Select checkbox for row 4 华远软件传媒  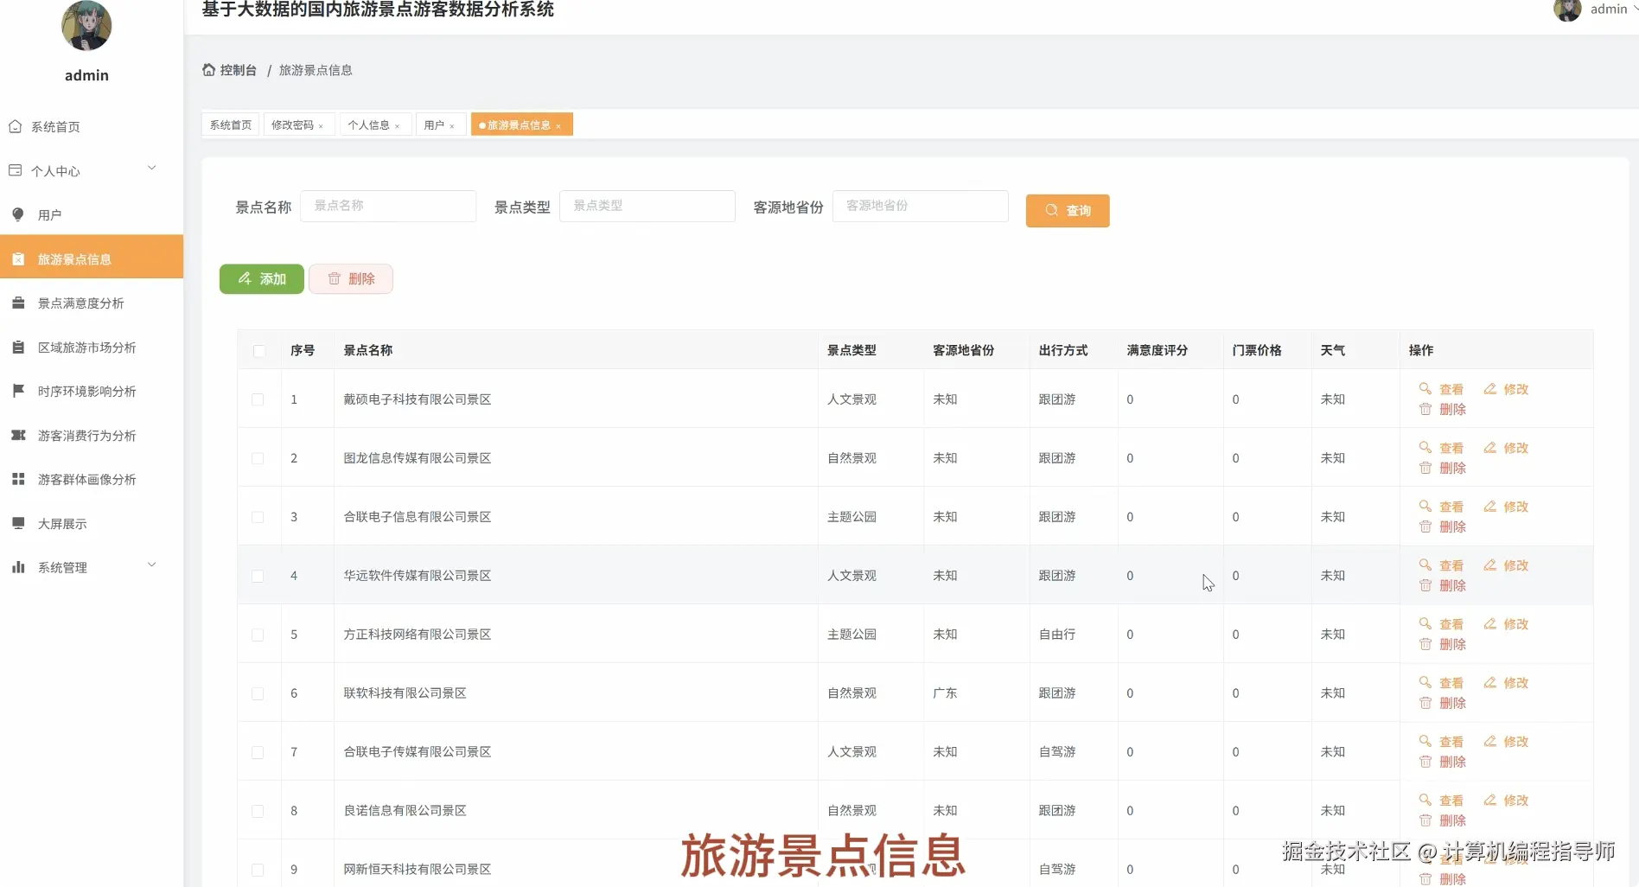pos(258,576)
